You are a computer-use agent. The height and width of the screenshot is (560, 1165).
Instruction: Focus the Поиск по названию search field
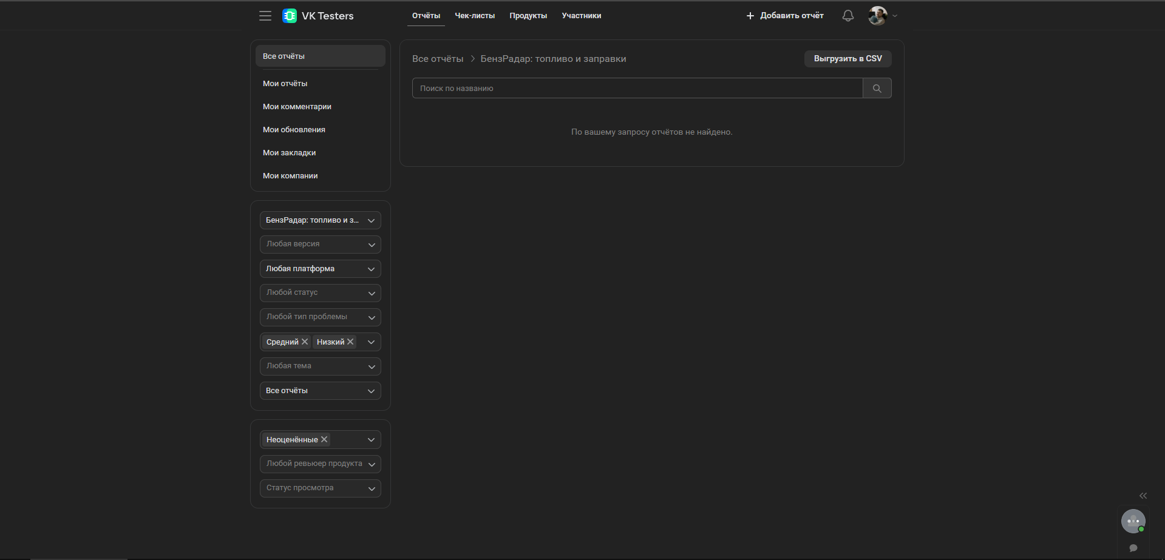click(x=637, y=89)
